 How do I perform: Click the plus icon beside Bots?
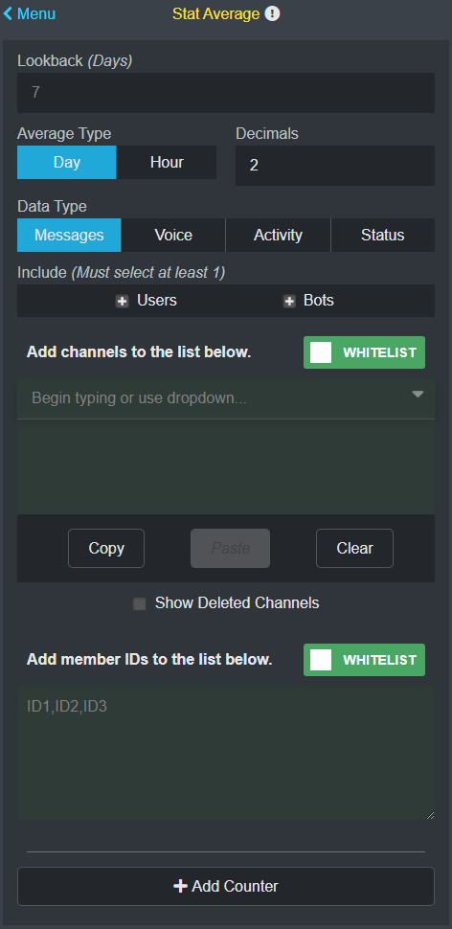289,302
